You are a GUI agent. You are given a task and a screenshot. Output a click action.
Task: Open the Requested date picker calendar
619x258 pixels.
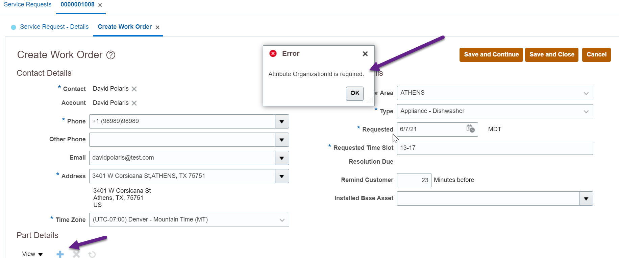pyautogui.click(x=470, y=129)
